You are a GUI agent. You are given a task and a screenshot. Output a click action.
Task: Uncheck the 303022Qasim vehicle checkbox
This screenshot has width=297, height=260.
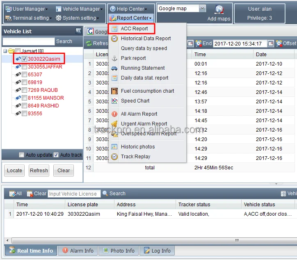tap(25, 59)
